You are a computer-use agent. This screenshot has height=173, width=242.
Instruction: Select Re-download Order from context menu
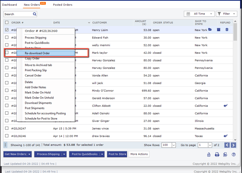coord(37,53)
